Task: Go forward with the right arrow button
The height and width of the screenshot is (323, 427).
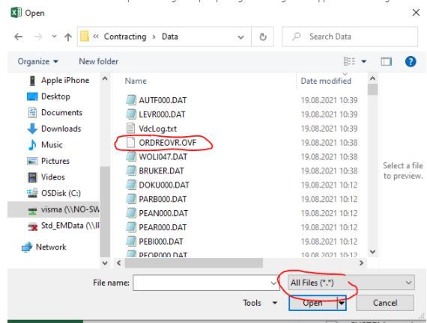Action: 38,37
